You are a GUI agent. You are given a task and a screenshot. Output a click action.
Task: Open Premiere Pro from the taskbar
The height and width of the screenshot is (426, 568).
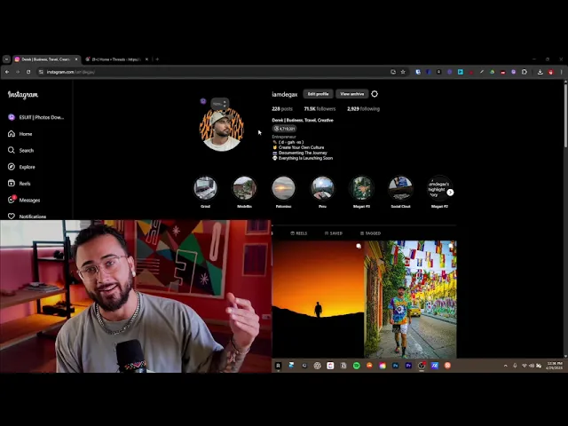[408, 366]
